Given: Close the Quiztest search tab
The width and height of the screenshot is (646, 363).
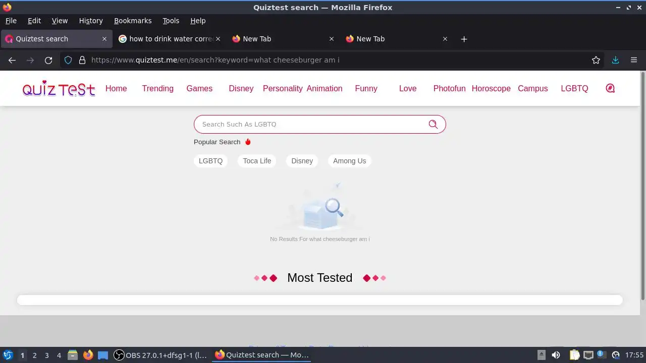Looking at the screenshot, I should [x=104, y=39].
